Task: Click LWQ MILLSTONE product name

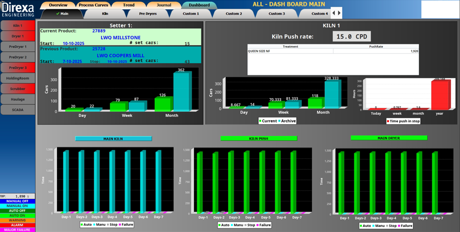Action: pos(121,37)
